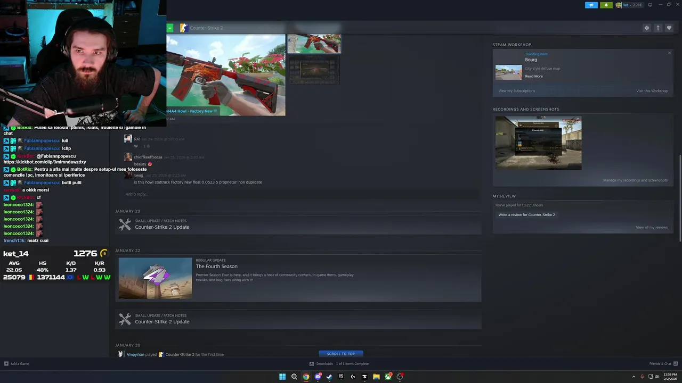This screenshot has width=682, height=383.
Task: Open Steam announcements megaphone button
Action: coord(591,5)
